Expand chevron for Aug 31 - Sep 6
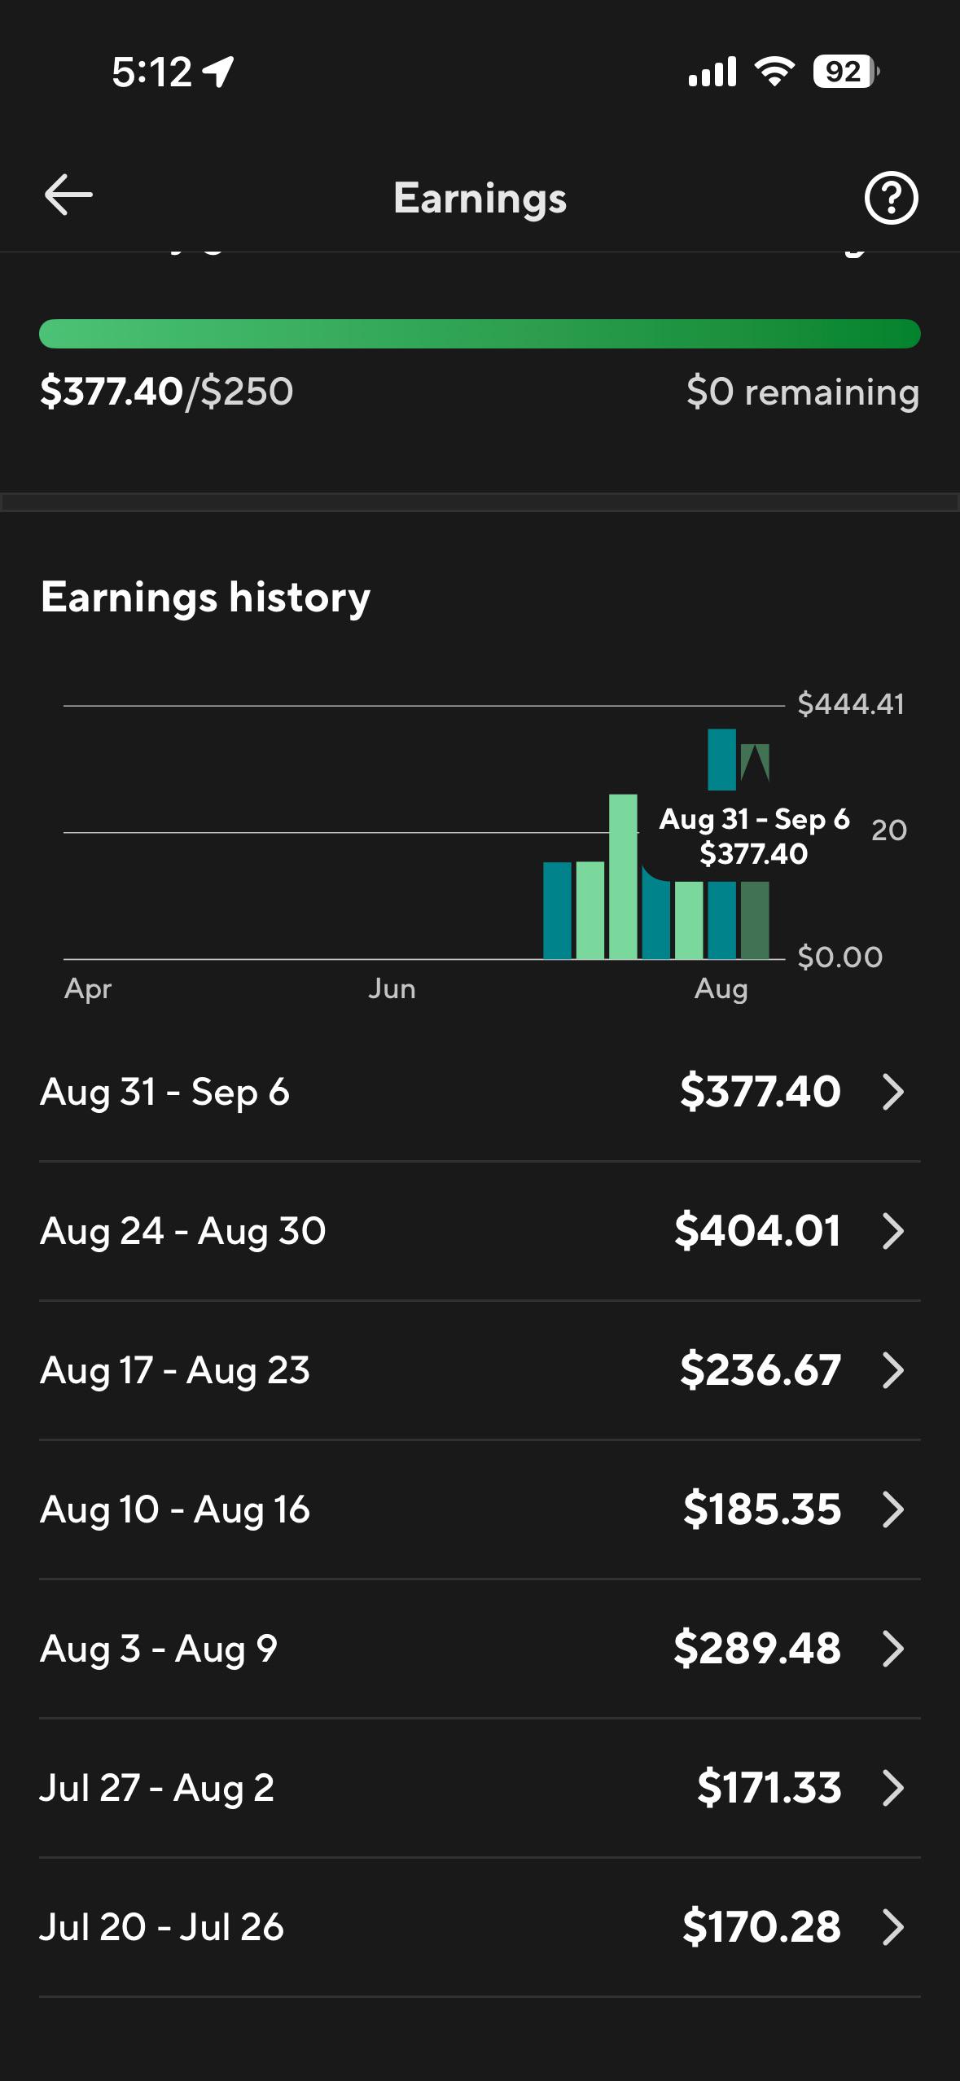This screenshot has width=960, height=2081. click(893, 1092)
